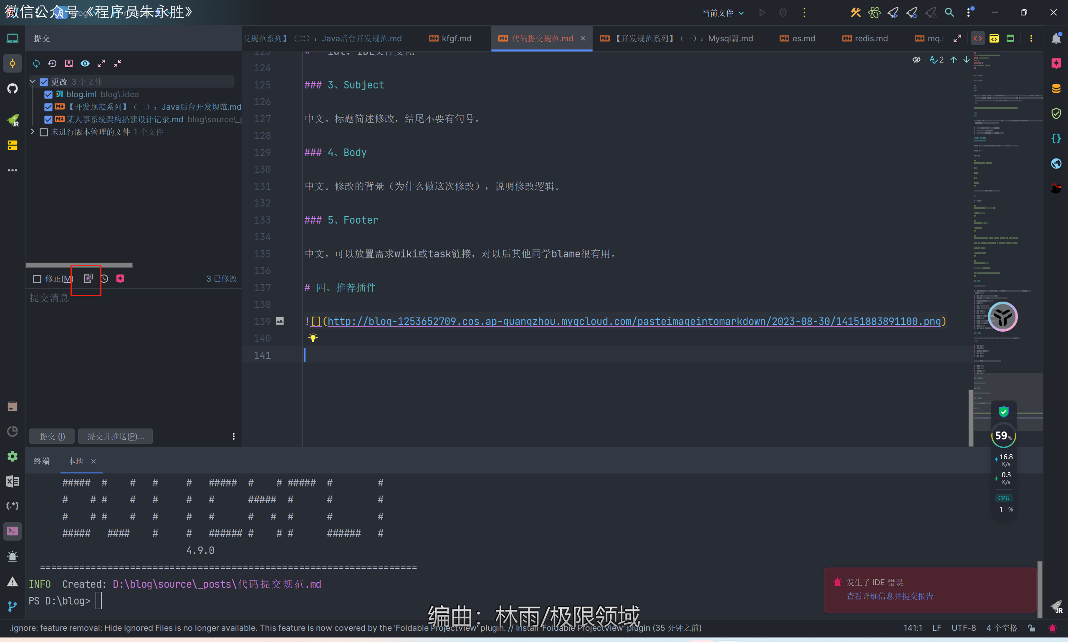This screenshot has width=1068, height=642.
Task: Open the Commit tool window icon
Action: (x=13, y=63)
